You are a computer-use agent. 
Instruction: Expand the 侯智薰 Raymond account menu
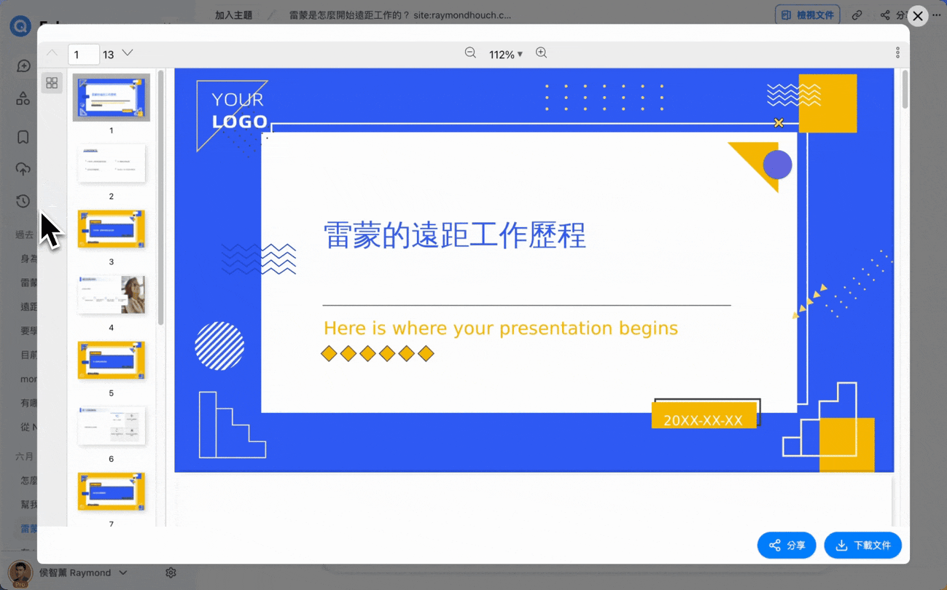(x=122, y=573)
